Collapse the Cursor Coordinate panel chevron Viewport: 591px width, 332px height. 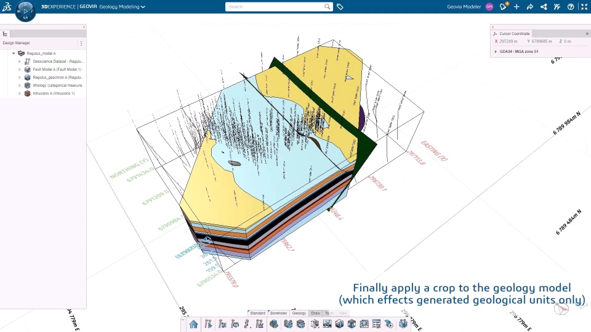[x=492, y=27]
